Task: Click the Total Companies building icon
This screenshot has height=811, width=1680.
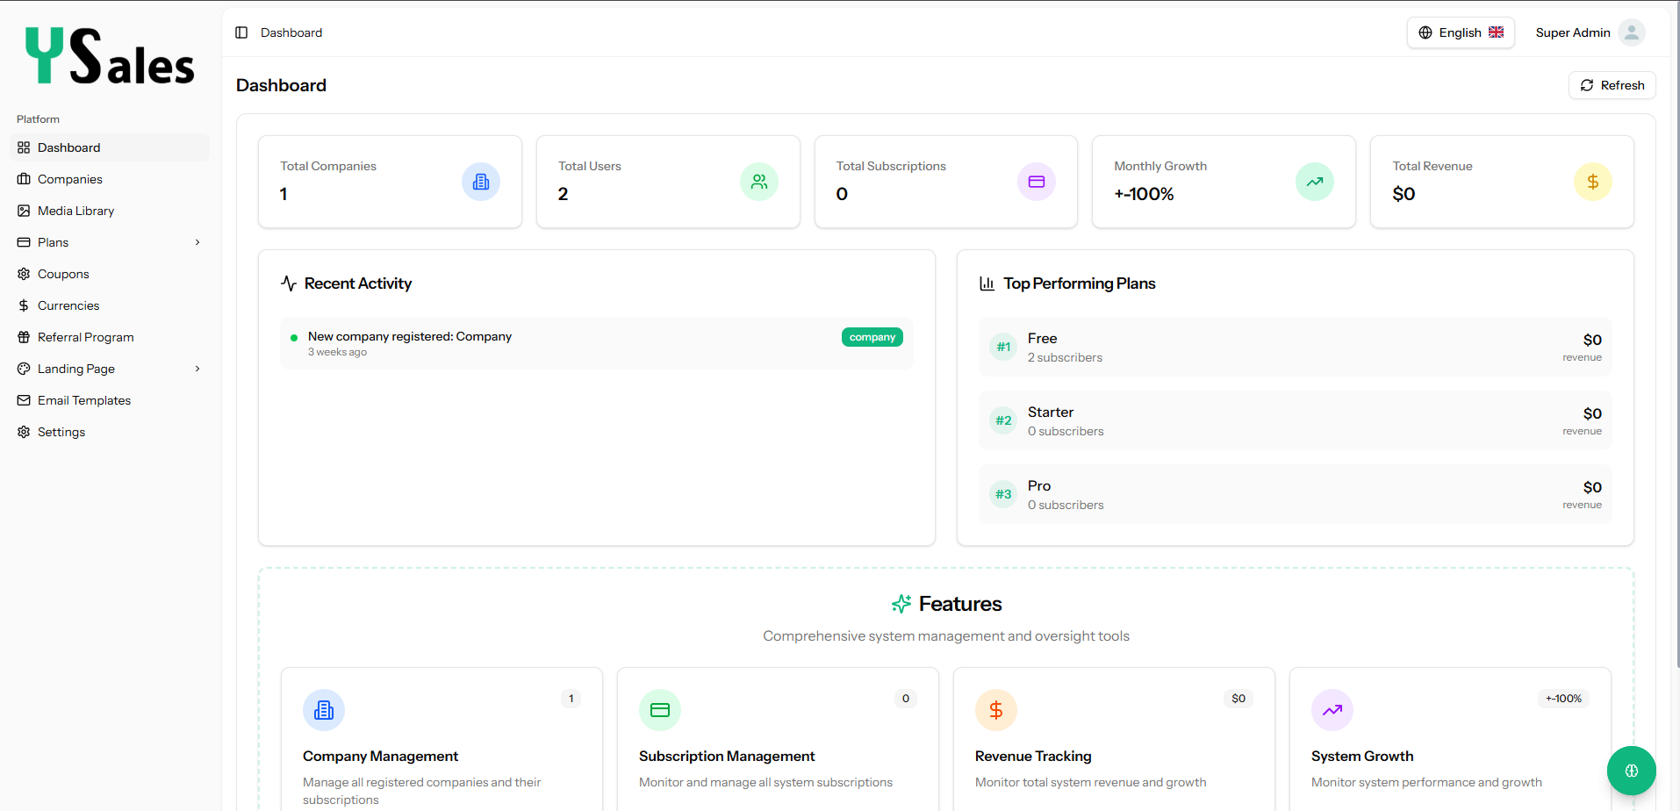Action: tap(481, 182)
